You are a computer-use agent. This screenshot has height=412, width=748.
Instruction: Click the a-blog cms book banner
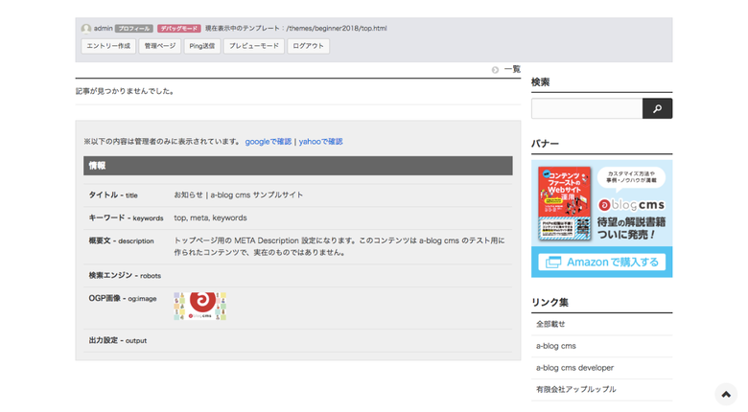pyautogui.click(x=601, y=218)
